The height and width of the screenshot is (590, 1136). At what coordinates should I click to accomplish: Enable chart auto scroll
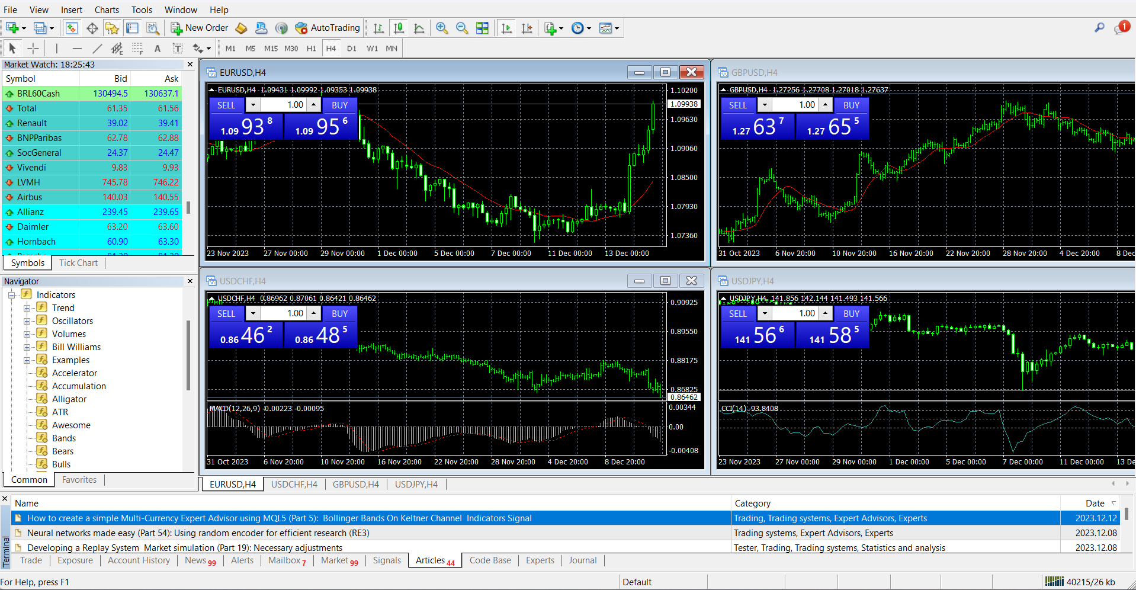[x=506, y=28]
